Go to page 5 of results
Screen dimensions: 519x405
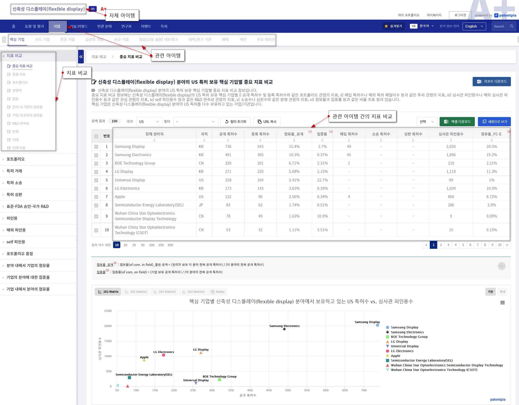463,245
